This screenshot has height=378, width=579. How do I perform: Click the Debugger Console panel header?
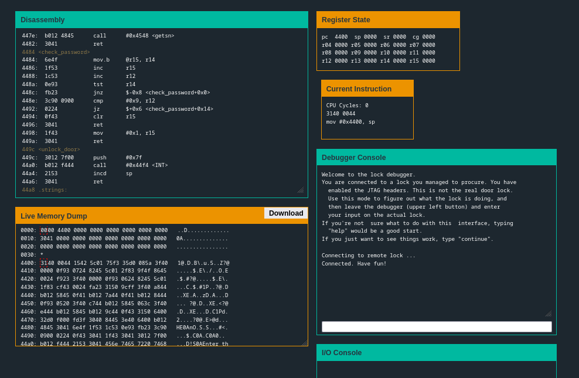437,158
